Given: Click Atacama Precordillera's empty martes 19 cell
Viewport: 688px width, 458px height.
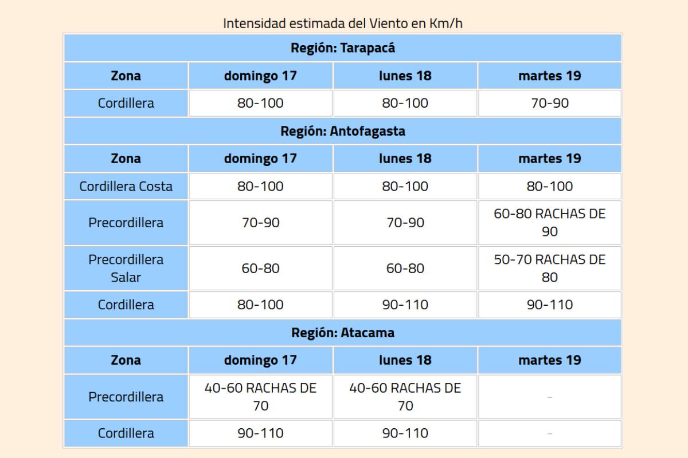Looking at the screenshot, I should [549, 397].
